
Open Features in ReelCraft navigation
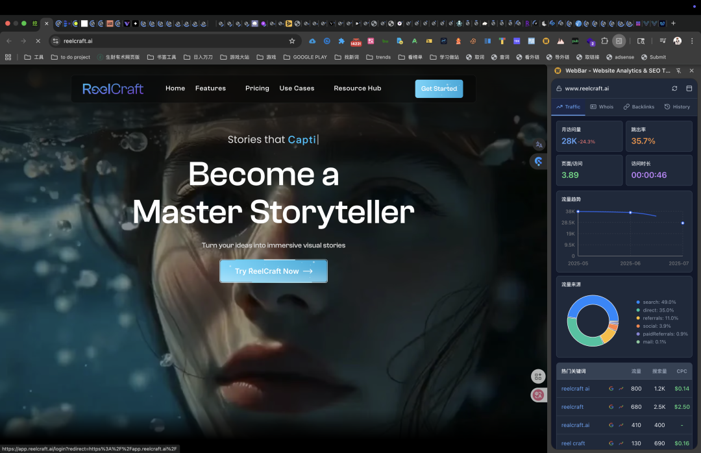(210, 88)
